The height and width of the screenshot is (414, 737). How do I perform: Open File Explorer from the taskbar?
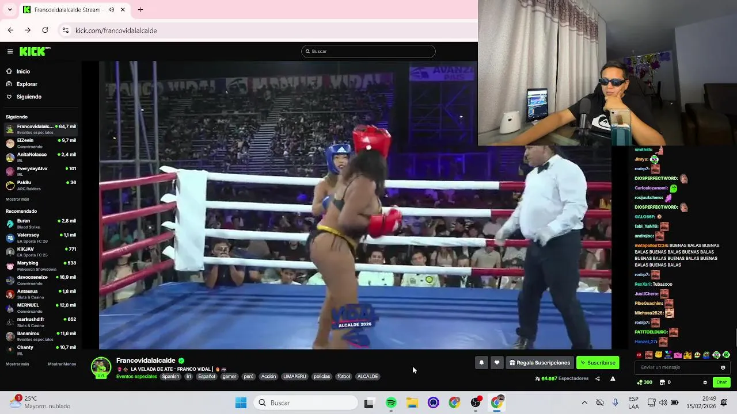(x=412, y=402)
